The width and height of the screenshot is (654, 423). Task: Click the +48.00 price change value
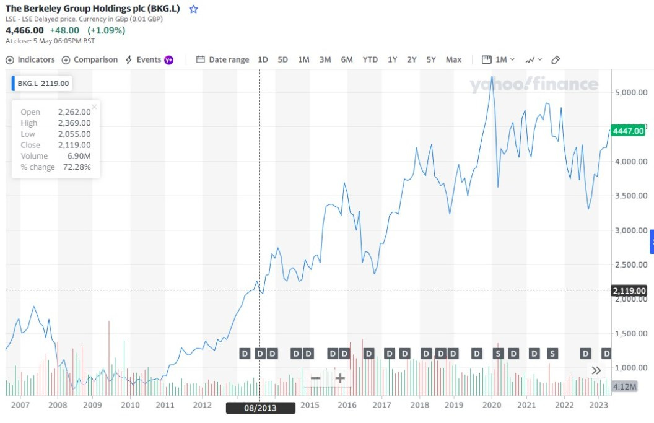[64, 30]
